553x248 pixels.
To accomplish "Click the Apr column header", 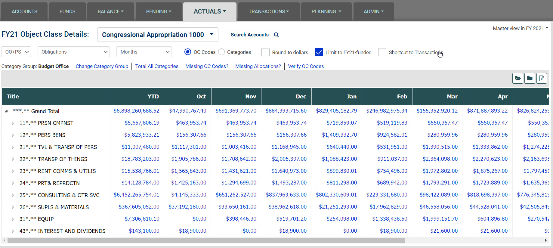I will [488, 97].
